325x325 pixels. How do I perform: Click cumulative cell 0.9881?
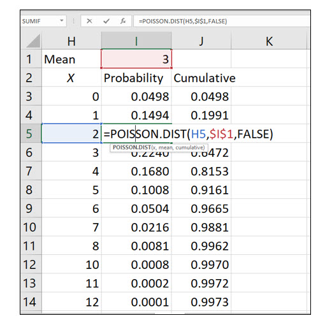(201, 227)
